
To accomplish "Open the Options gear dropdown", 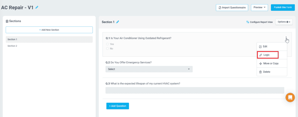I will [284, 22].
